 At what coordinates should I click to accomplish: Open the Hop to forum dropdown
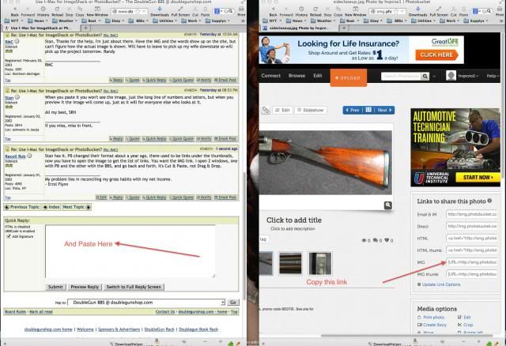coord(146,303)
